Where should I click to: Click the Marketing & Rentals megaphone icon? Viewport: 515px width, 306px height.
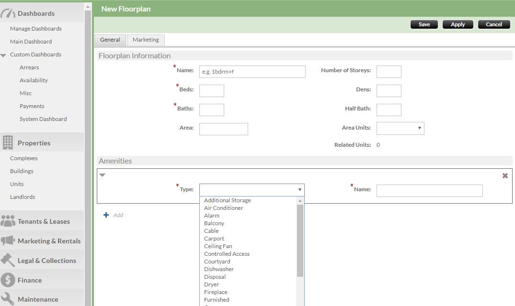[x=8, y=240]
